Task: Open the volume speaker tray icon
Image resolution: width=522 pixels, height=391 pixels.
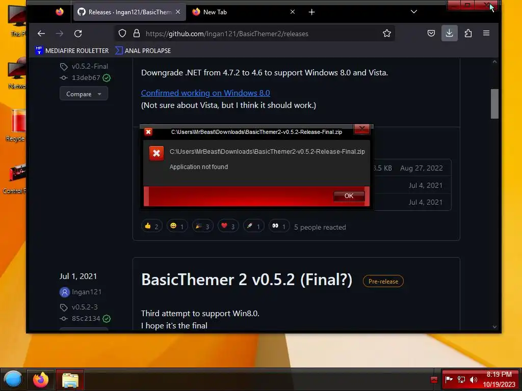Action: 473,379
